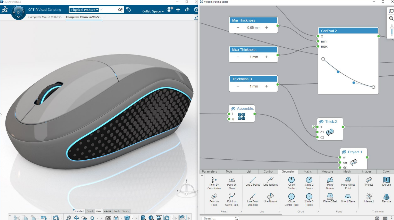394x220 pixels.
Task: Pick the Point By Coordinates tool
Action: click(x=214, y=180)
